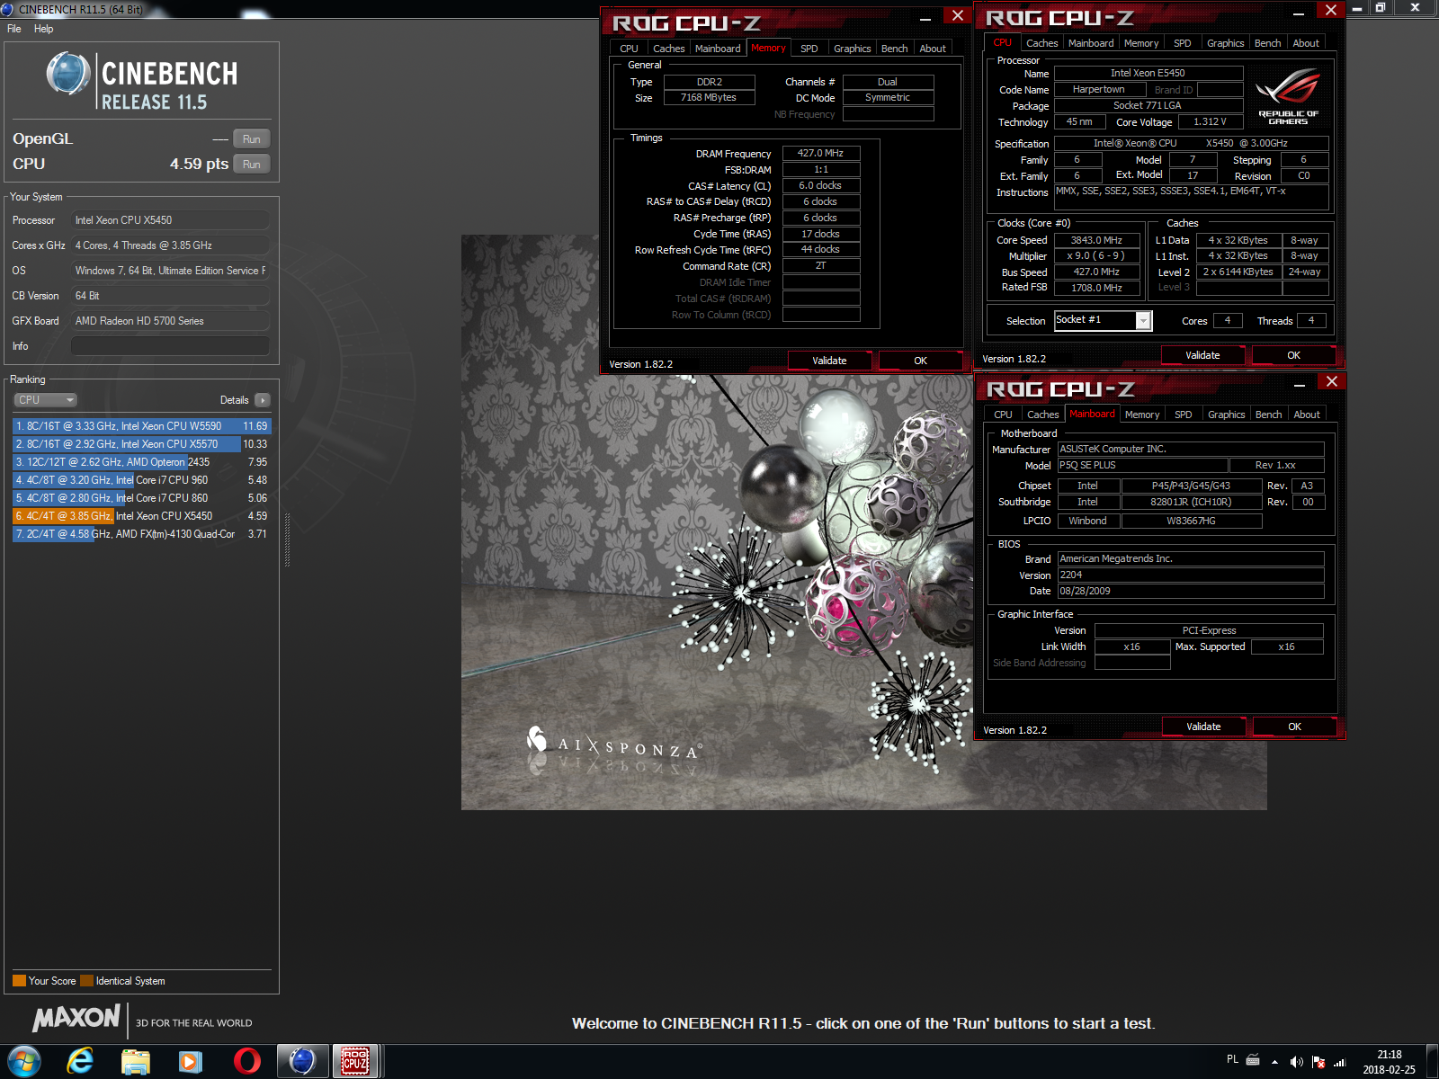Open Caches tab in Memory CPU-Z window
Screen dimensions: 1439x1079
pyautogui.click(x=668, y=49)
